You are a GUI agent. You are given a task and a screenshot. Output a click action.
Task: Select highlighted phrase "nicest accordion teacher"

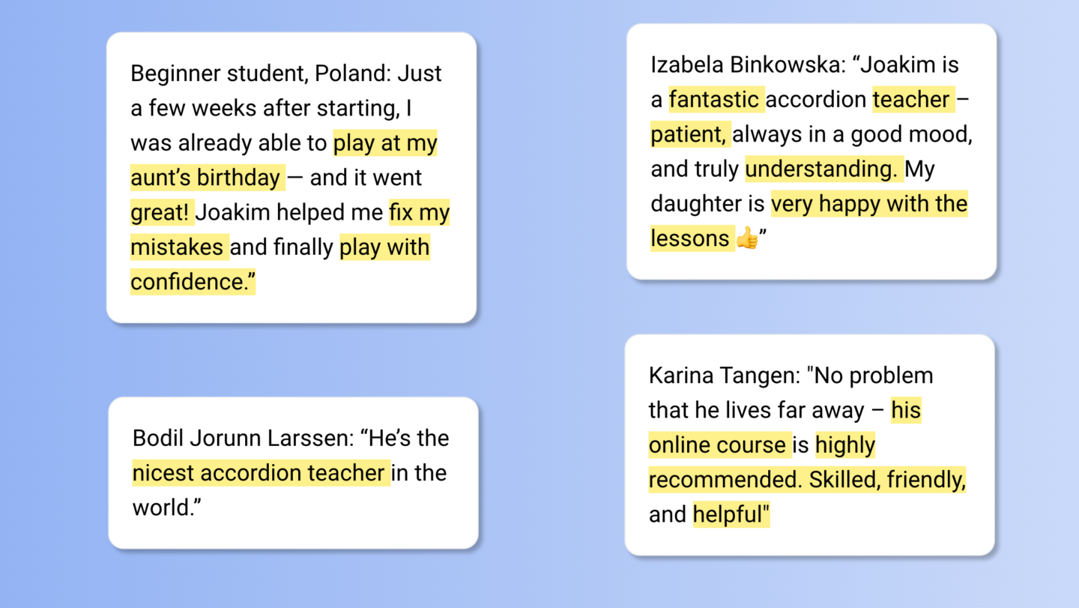[x=260, y=473]
